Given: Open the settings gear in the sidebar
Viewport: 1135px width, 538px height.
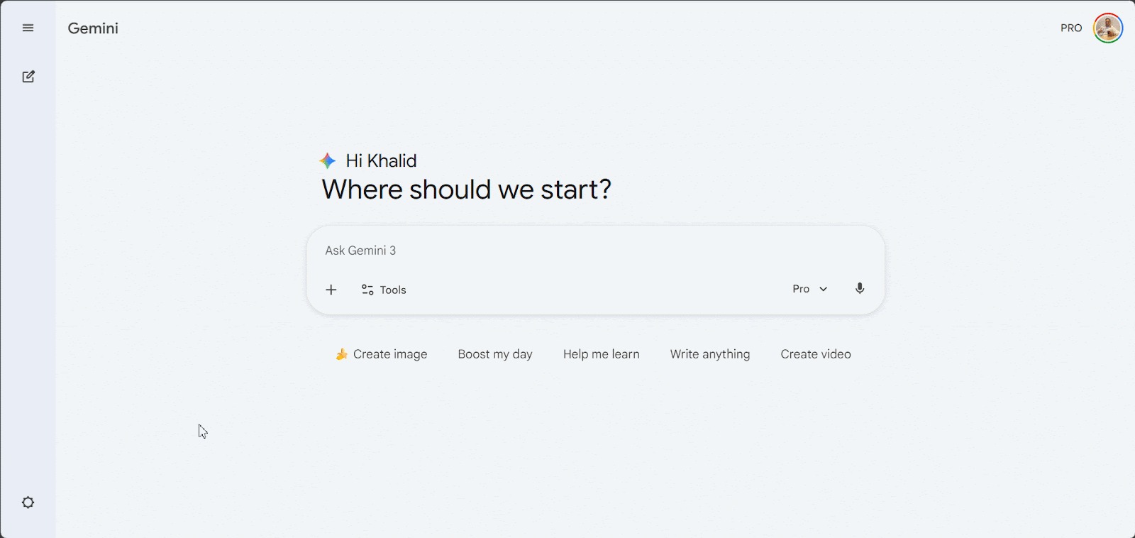Looking at the screenshot, I should pyautogui.click(x=28, y=503).
